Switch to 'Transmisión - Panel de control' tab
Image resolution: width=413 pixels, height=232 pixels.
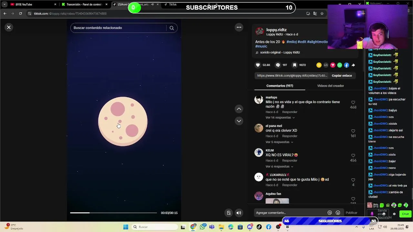pyautogui.click(x=85, y=5)
